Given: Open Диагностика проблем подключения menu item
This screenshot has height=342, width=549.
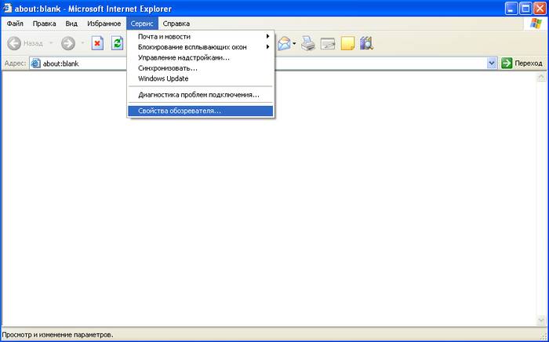Looking at the screenshot, I should coord(198,94).
